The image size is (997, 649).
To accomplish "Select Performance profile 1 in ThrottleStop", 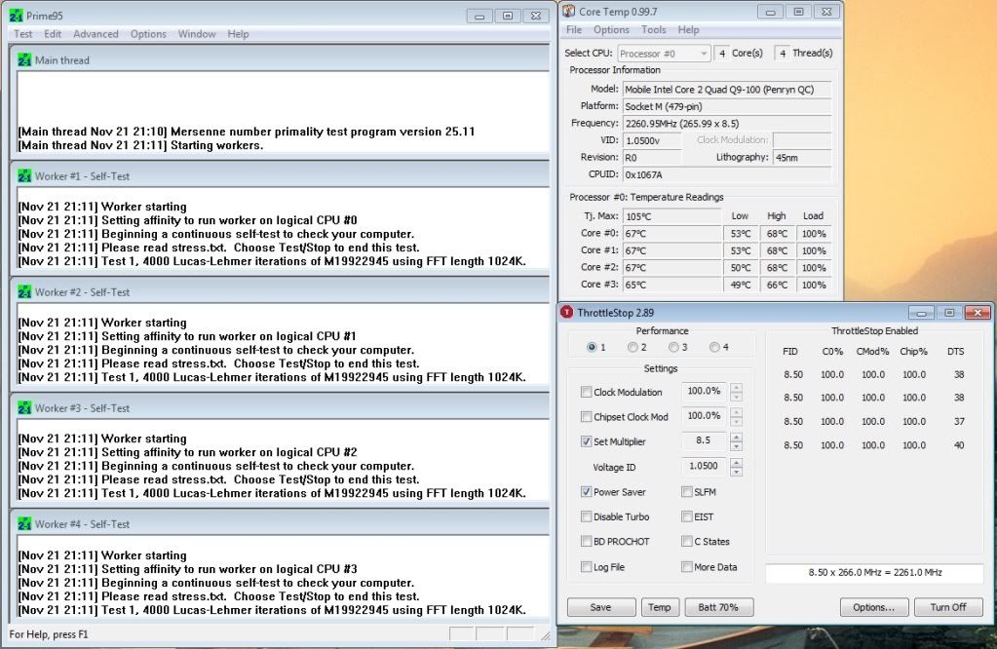I will point(592,347).
